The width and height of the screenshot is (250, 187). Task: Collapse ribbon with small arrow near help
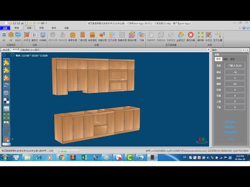pyautogui.click(x=240, y=28)
